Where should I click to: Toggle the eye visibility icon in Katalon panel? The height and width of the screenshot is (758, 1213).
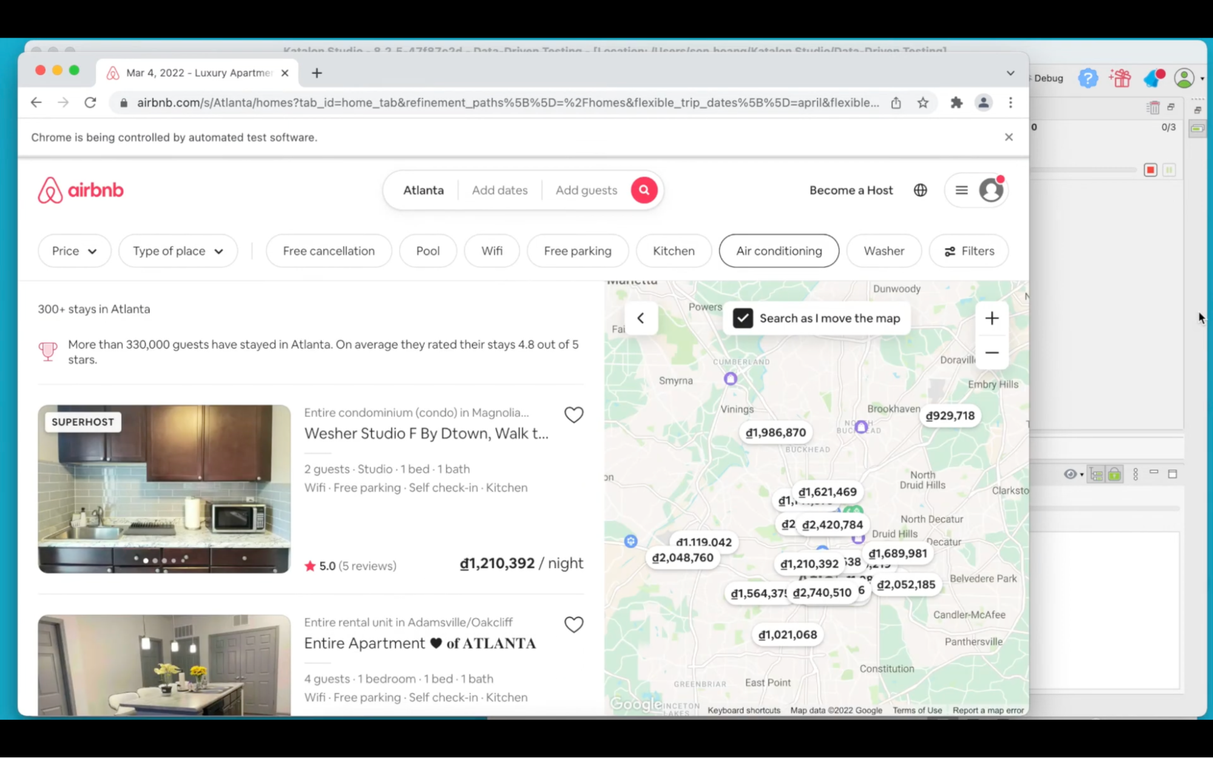point(1070,474)
